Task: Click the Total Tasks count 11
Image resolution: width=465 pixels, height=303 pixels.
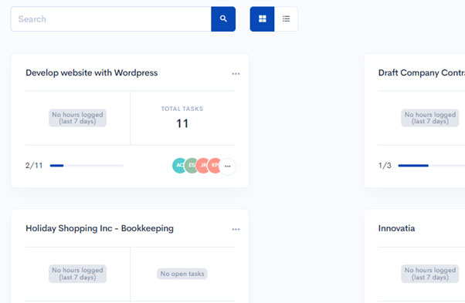Action: click(182, 123)
